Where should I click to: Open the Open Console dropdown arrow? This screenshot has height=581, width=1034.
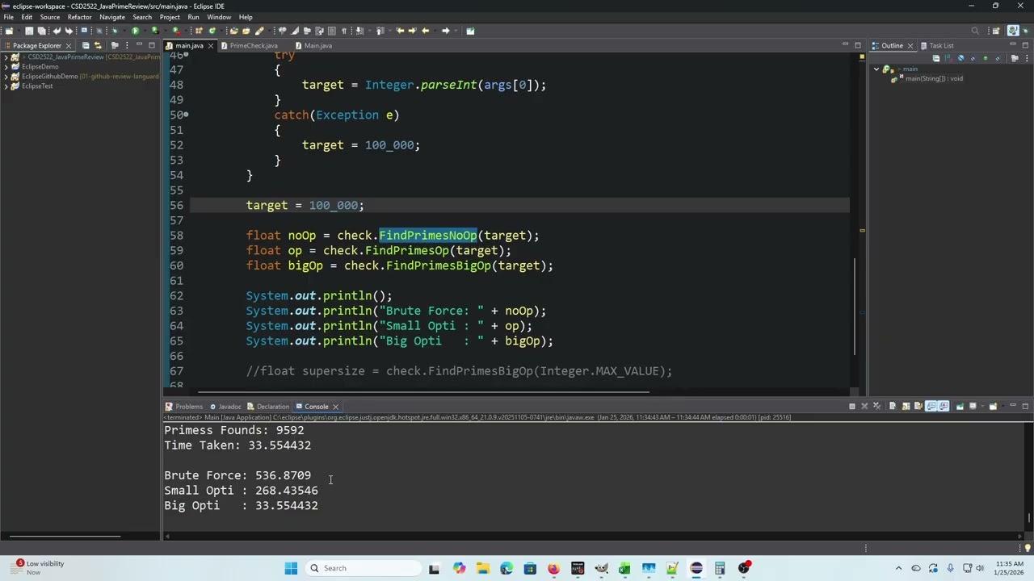pyautogui.click(x=1003, y=406)
